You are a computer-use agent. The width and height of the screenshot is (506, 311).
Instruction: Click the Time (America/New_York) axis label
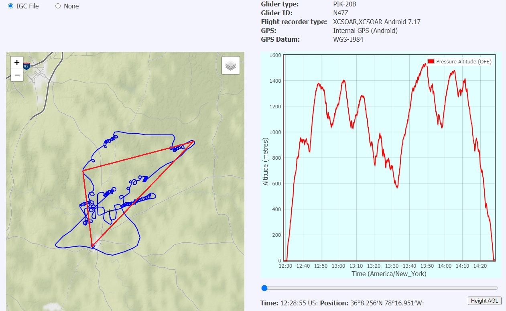click(x=389, y=274)
